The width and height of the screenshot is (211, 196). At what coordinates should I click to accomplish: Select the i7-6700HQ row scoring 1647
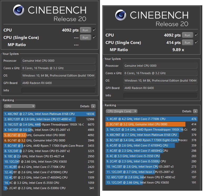pos(49,172)
